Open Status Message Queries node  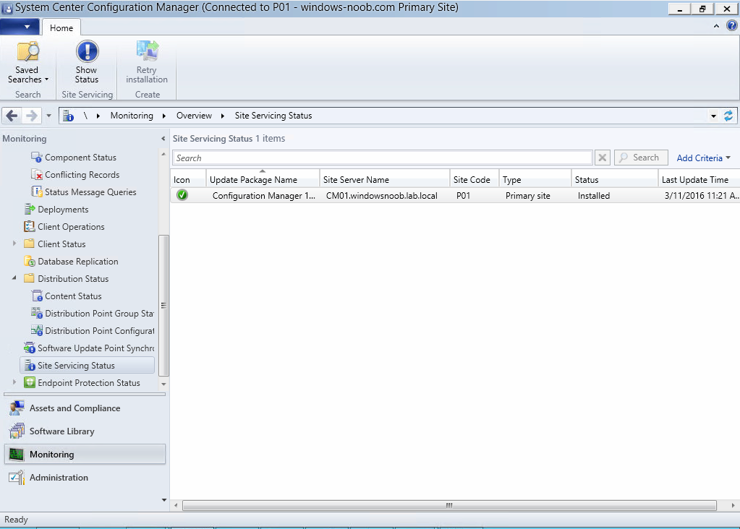(90, 192)
